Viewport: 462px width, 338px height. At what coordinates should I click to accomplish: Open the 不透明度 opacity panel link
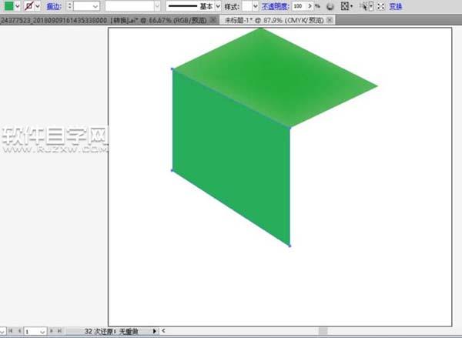[276, 5]
